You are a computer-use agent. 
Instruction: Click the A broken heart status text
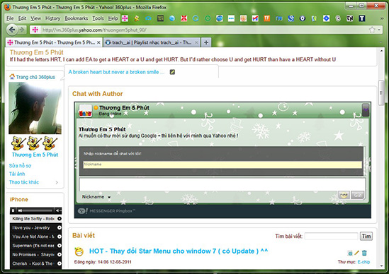click(116, 72)
